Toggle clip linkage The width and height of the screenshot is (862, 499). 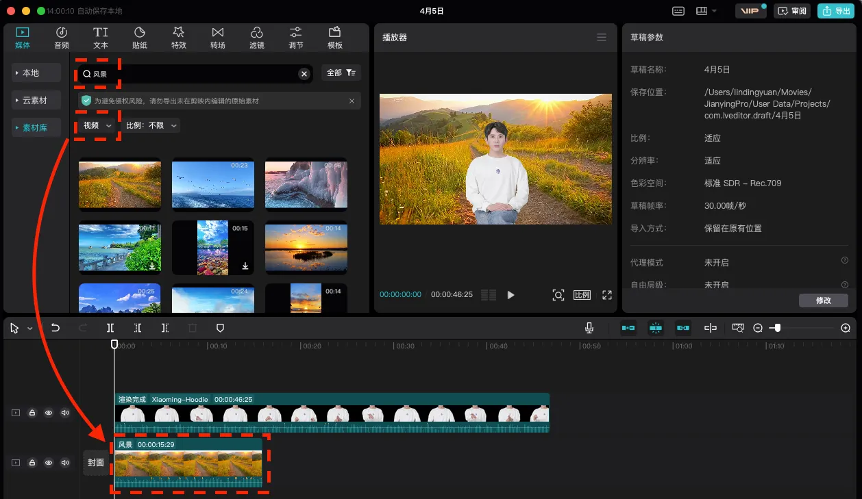[x=683, y=328]
